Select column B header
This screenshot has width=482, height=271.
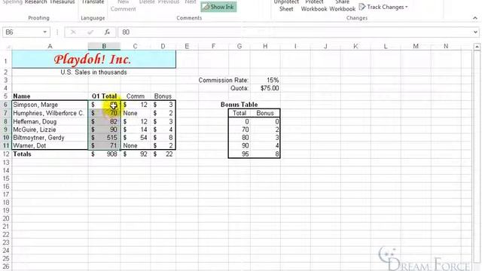(x=104, y=47)
